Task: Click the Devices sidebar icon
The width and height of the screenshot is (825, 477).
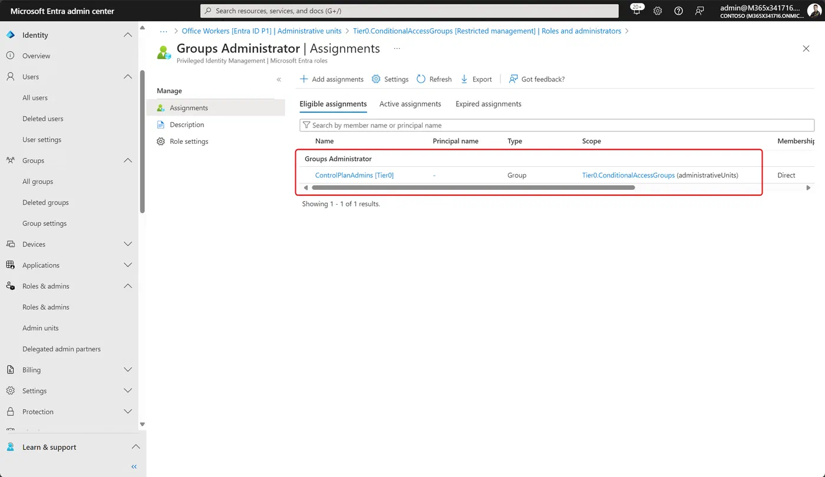Action: pyautogui.click(x=10, y=244)
